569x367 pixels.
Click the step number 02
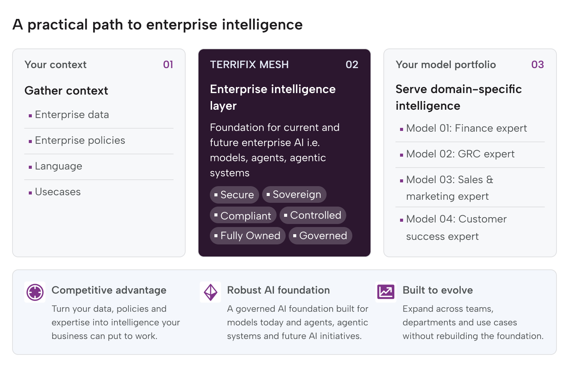(x=352, y=65)
